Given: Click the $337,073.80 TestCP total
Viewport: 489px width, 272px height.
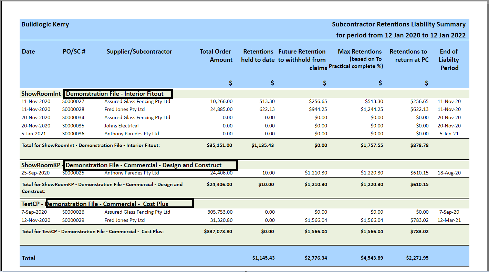Looking at the screenshot, I should (218, 231).
